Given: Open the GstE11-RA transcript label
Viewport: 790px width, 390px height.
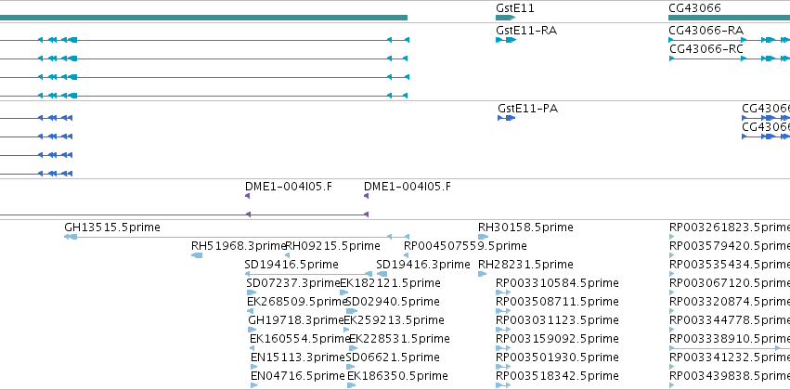Looking at the screenshot, I should tap(526, 32).
